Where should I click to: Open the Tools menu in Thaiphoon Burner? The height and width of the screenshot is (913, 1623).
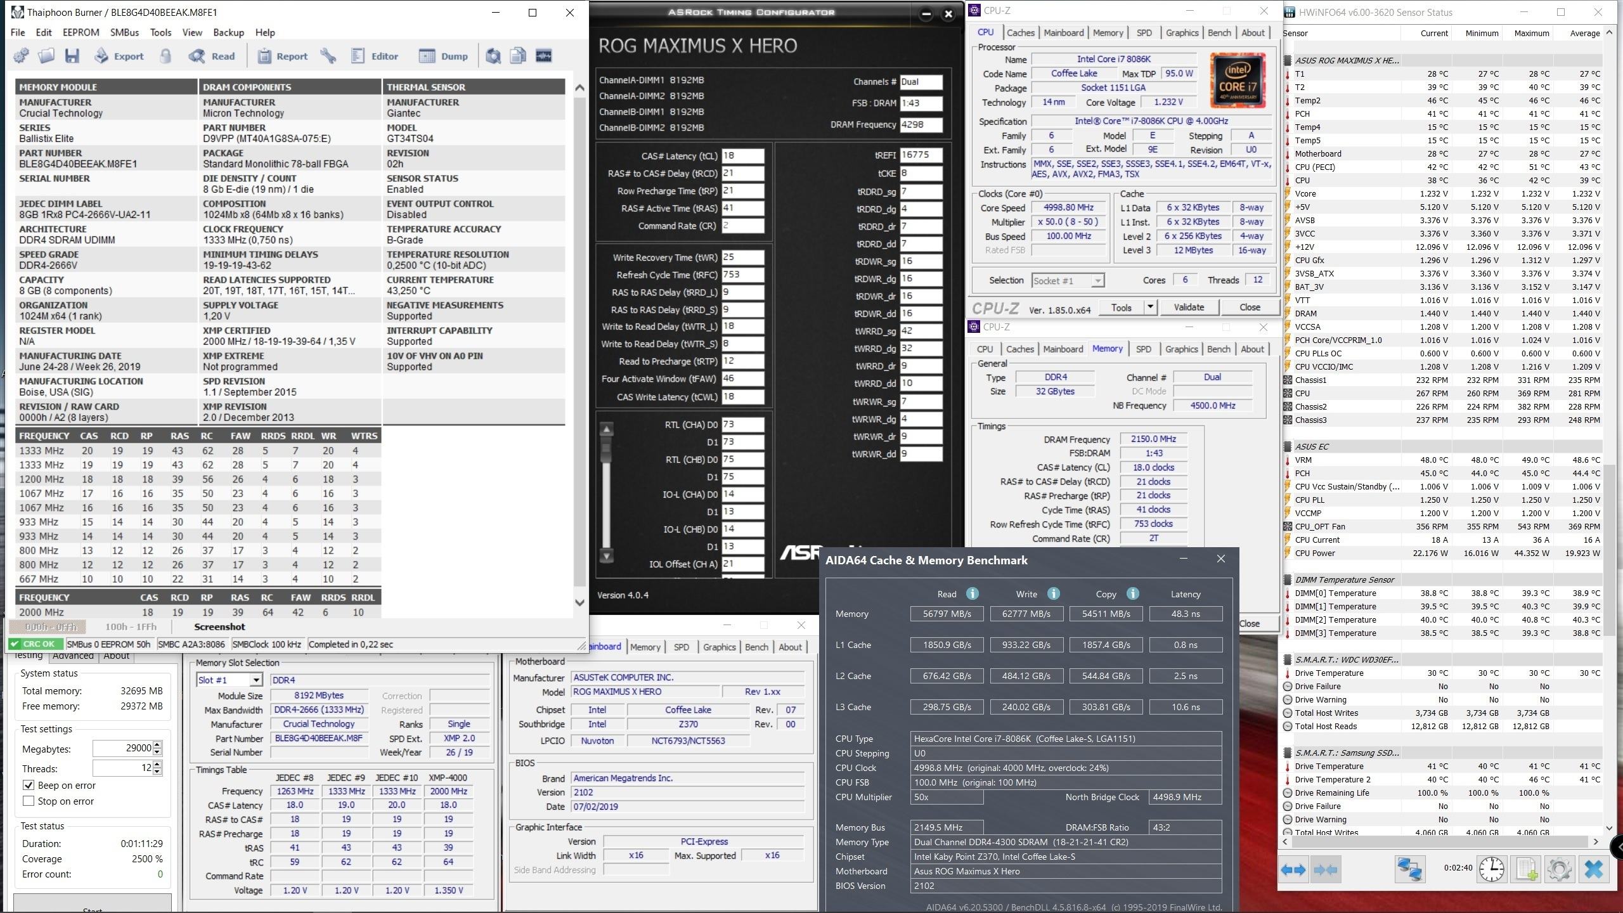coord(160,32)
